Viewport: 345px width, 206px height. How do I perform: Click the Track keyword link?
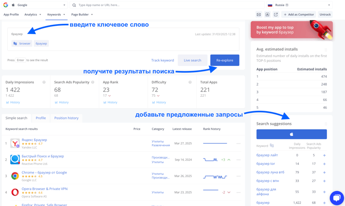(x=162, y=60)
